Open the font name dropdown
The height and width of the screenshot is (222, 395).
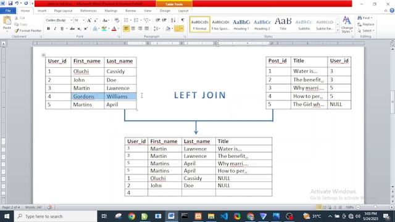(x=72, y=20)
